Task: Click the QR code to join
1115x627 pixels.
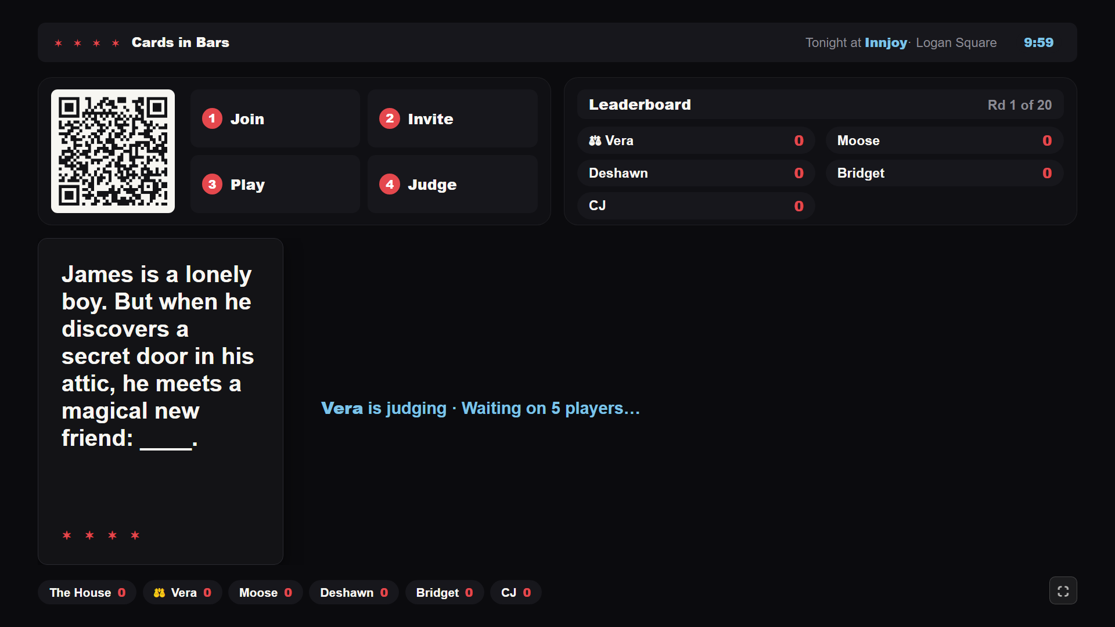Action: click(113, 151)
